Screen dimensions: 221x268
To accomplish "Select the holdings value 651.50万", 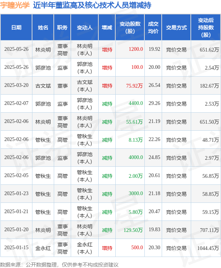I will 209,122.
